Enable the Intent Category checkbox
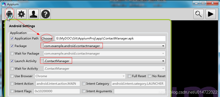Image resolution: width=220 pixels, height=97 pixels. (x=84, y=84)
